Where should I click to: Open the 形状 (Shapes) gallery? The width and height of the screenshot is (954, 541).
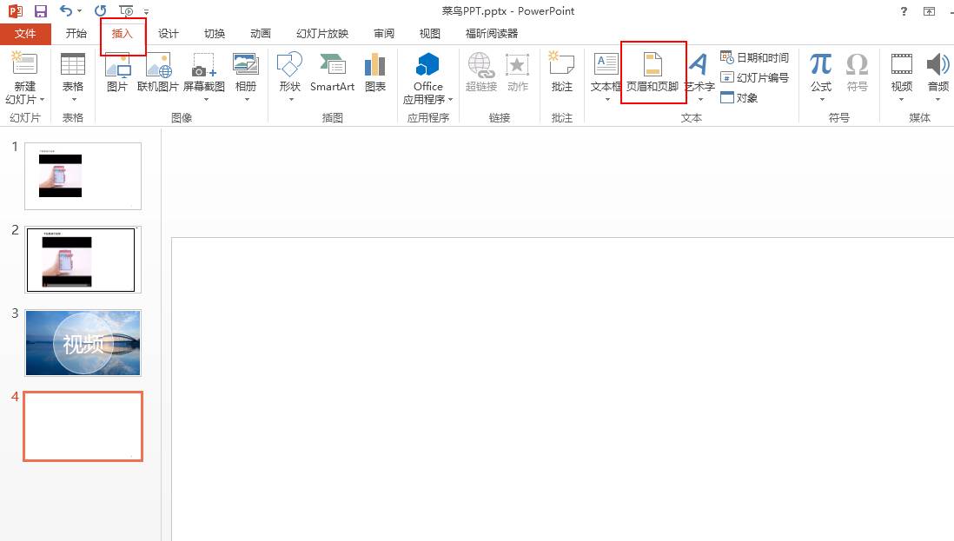point(289,76)
